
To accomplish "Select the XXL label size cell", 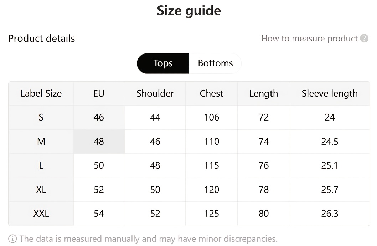I will point(41,214).
